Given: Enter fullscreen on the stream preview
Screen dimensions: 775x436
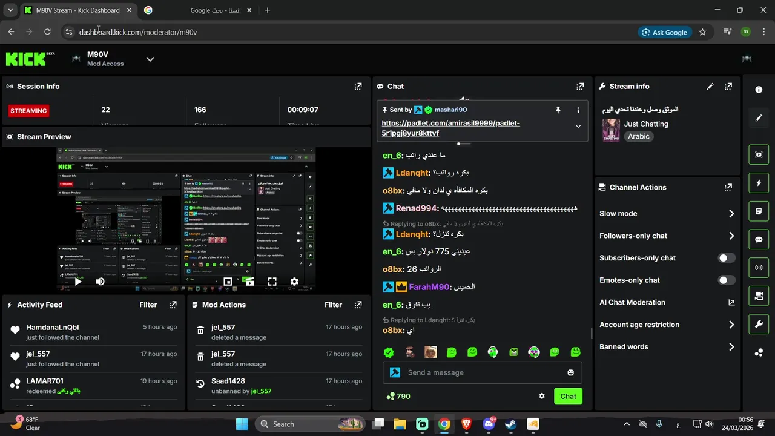Looking at the screenshot, I should [272, 282].
